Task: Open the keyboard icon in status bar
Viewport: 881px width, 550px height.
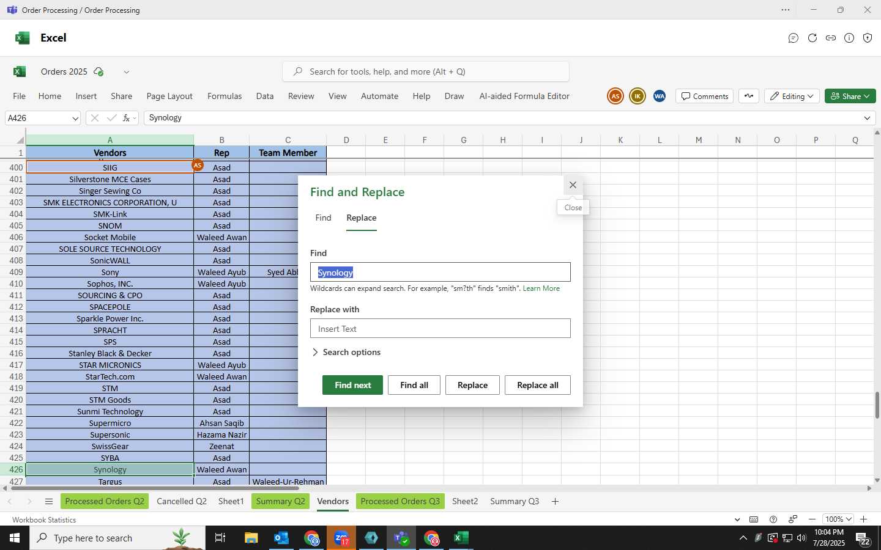Action: click(x=754, y=519)
